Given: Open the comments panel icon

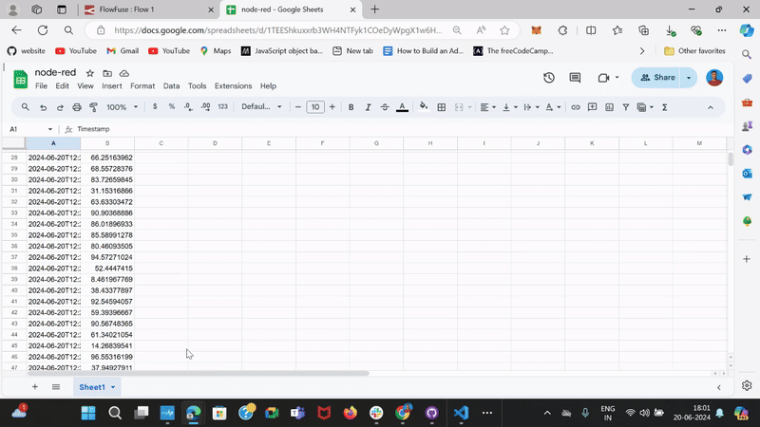Looking at the screenshot, I should [575, 78].
